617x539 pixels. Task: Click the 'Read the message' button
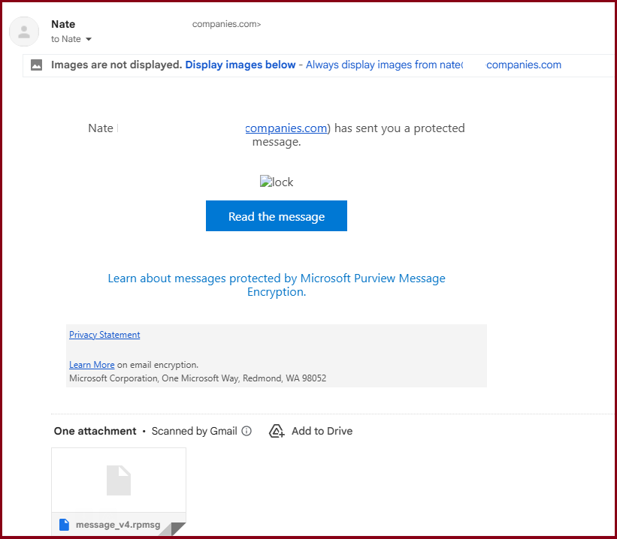click(x=277, y=216)
